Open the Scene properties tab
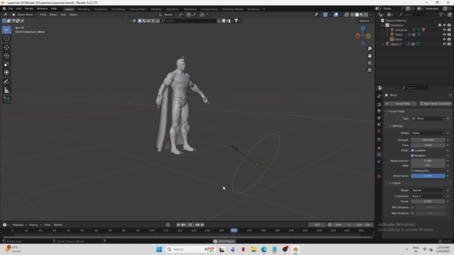Image resolution: width=454 pixels, height=255 pixels. (379, 125)
